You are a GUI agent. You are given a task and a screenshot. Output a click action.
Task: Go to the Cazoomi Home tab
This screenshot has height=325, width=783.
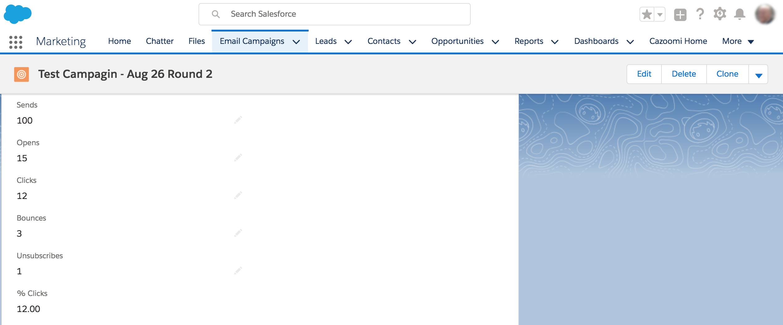pyautogui.click(x=678, y=41)
